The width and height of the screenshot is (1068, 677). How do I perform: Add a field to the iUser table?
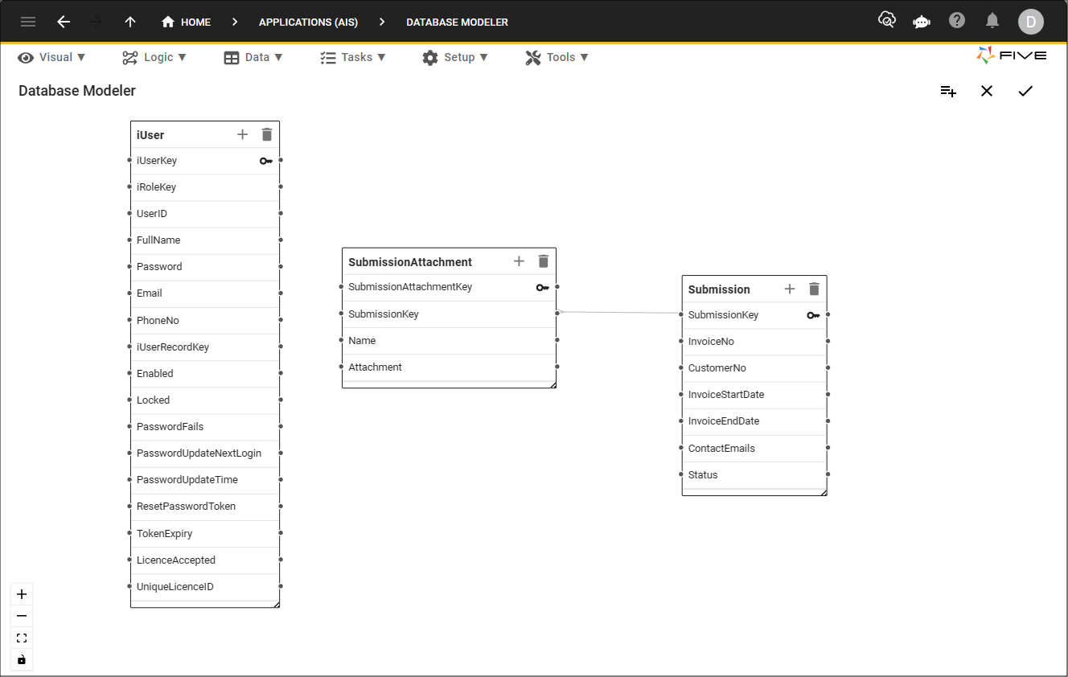(242, 134)
